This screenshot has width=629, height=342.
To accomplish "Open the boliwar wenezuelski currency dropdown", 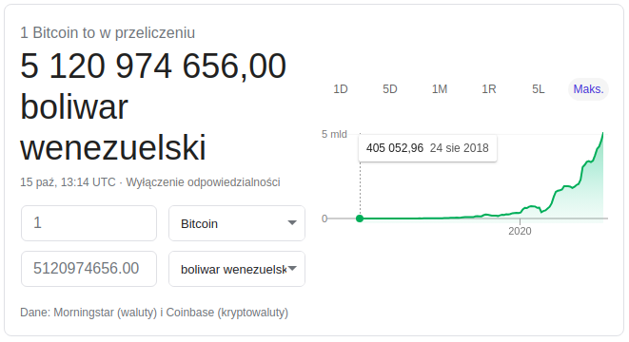I will (x=237, y=269).
